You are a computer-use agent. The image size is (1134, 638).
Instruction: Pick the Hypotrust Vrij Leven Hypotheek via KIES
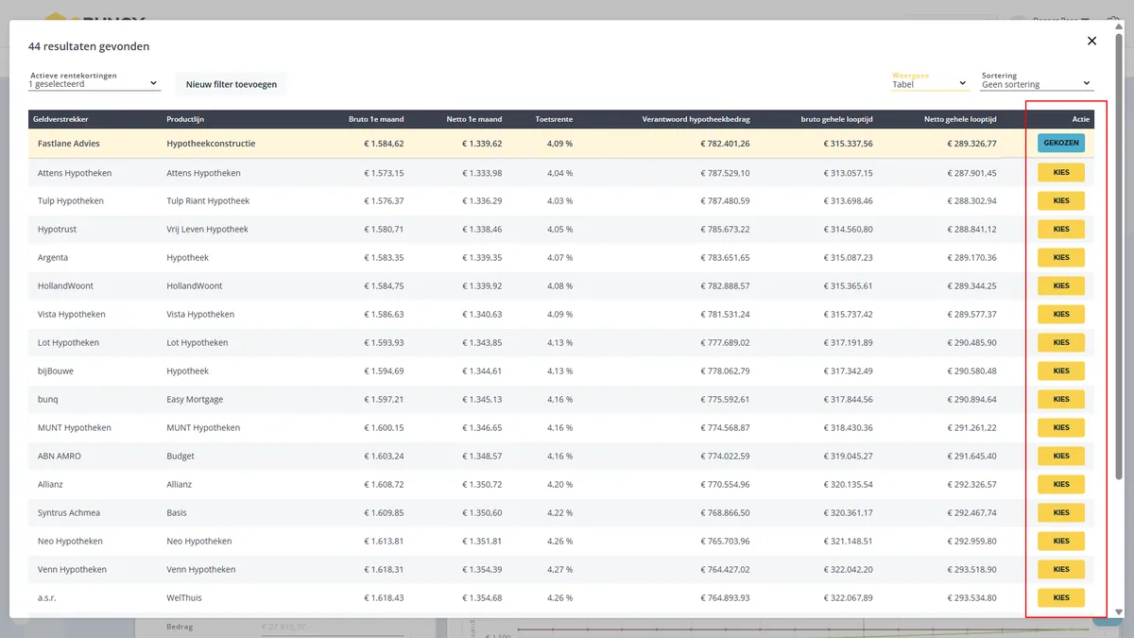pyautogui.click(x=1061, y=229)
